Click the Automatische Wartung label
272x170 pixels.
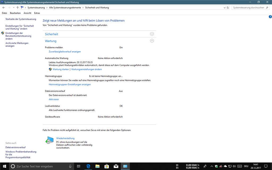pos(57,58)
